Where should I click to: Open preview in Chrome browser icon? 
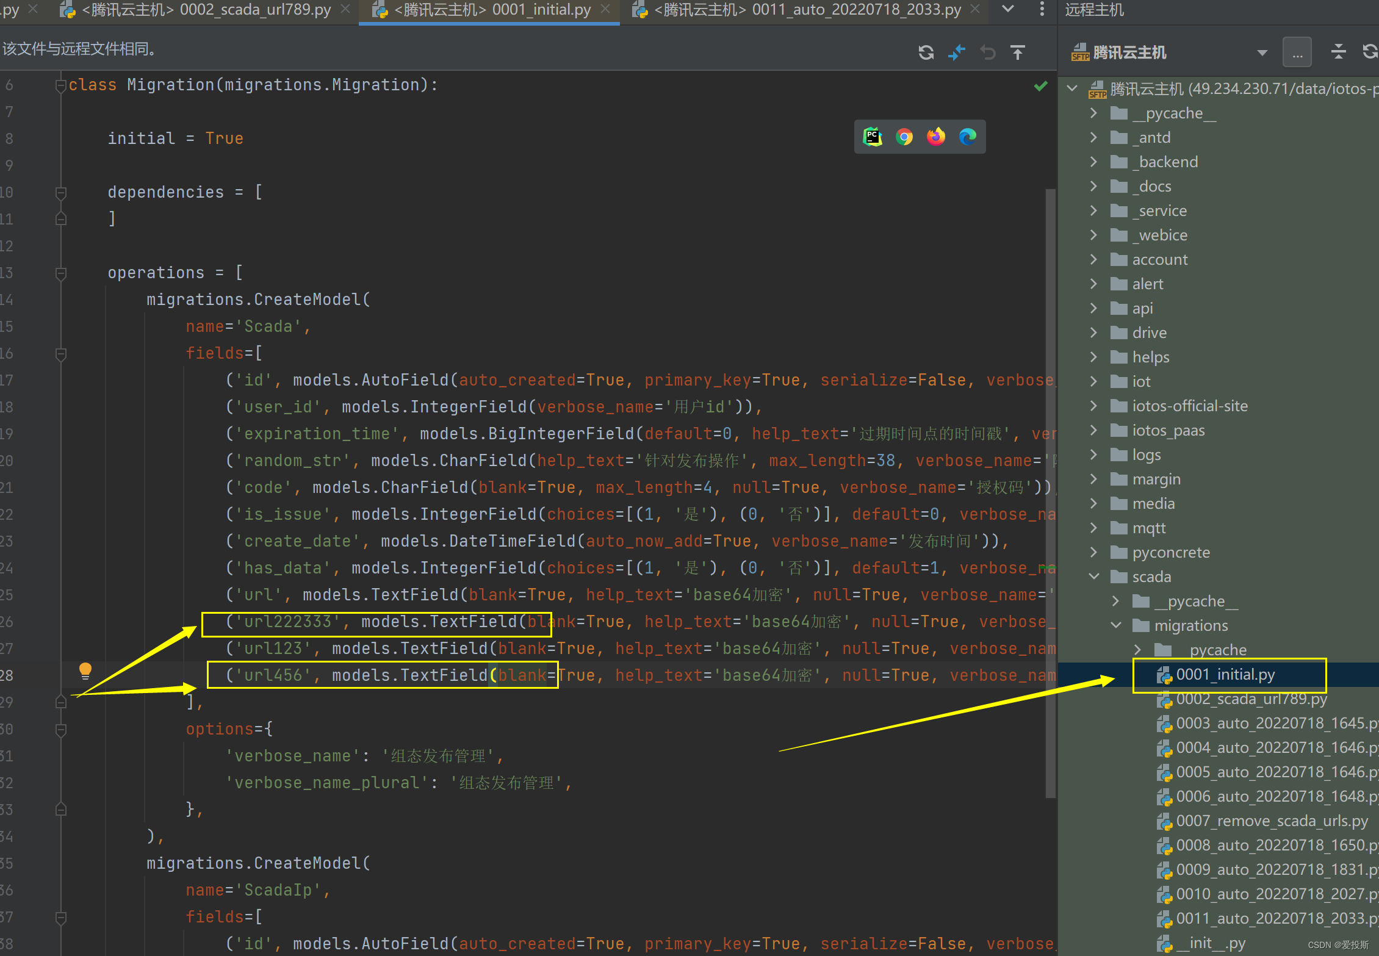coord(904,137)
